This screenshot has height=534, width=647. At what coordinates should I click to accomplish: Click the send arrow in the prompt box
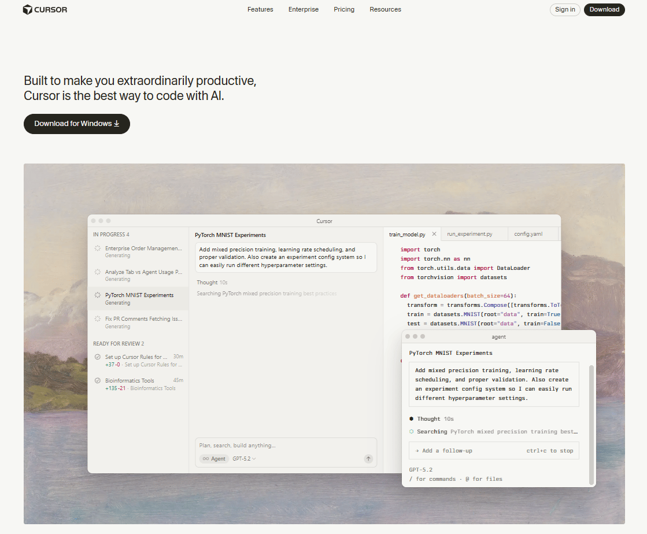pyautogui.click(x=368, y=458)
